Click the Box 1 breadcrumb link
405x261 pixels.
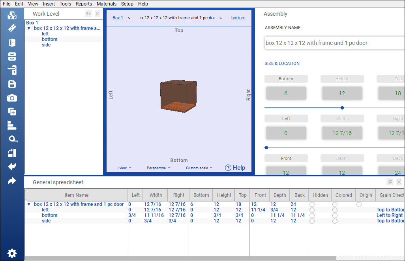(x=118, y=18)
